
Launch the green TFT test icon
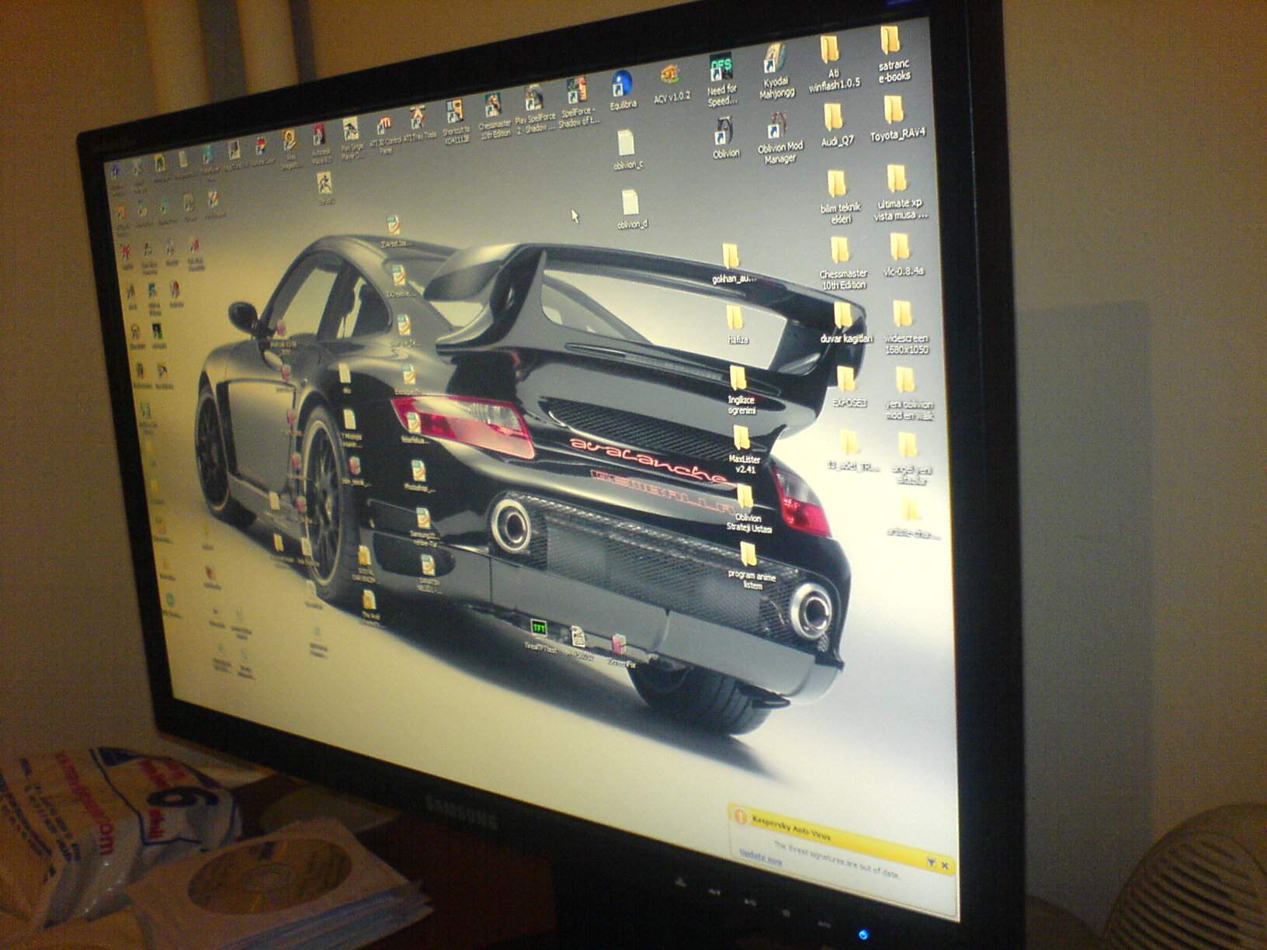(540, 636)
